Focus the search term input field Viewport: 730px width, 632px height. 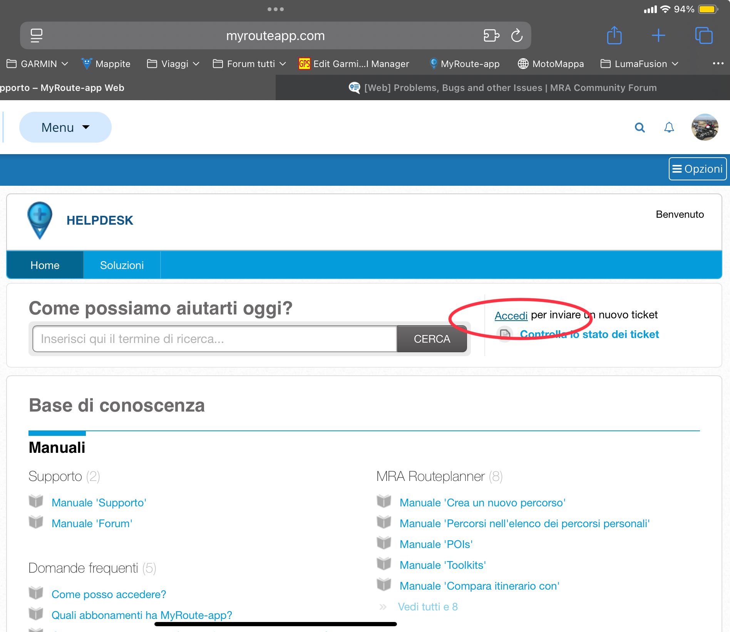(215, 339)
